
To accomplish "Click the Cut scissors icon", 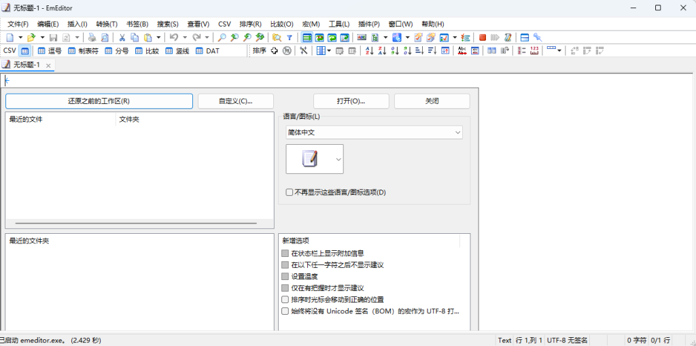I will click(x=122, y=37).
